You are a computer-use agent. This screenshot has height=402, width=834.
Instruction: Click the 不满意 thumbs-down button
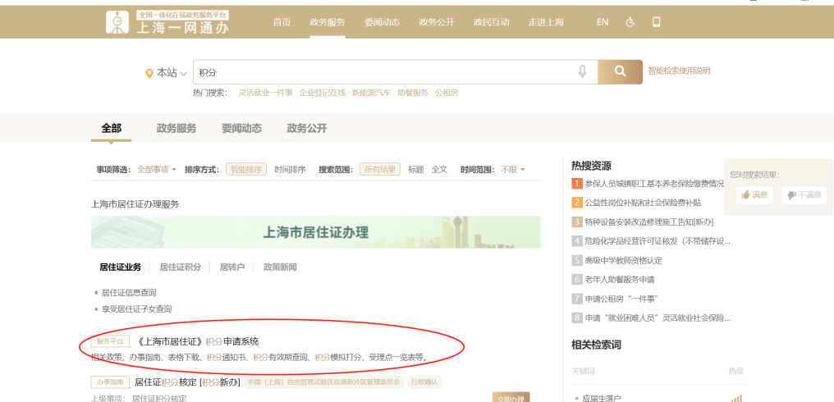pos(804,194)
